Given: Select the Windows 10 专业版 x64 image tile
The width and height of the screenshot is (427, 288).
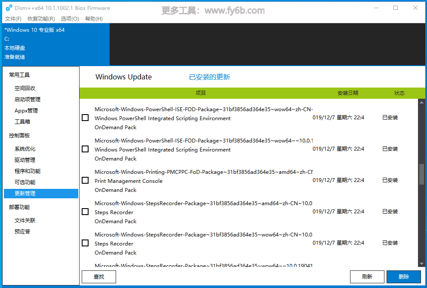Looking at the screenshot, I should tap(56, 44).
